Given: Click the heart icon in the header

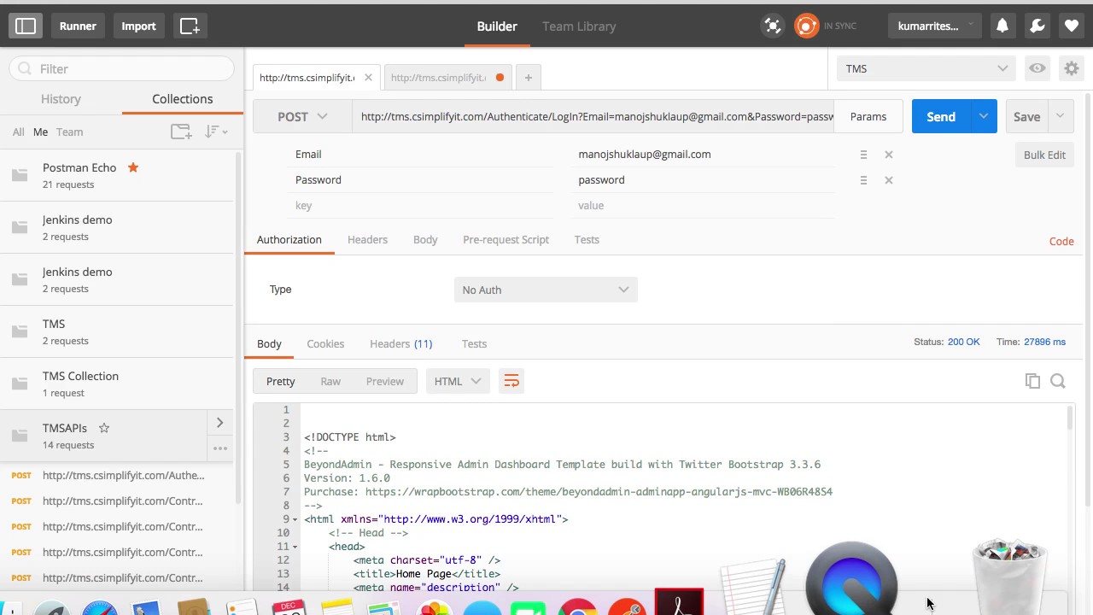Looking at the screenshot, I should 1072,26.
